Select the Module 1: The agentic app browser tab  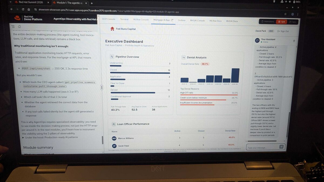[x=70, y=3]
